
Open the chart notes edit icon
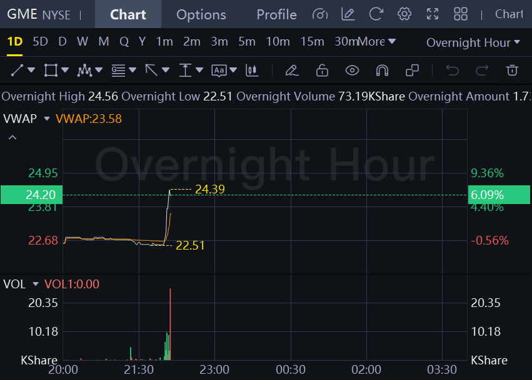(x=348, y=14)
